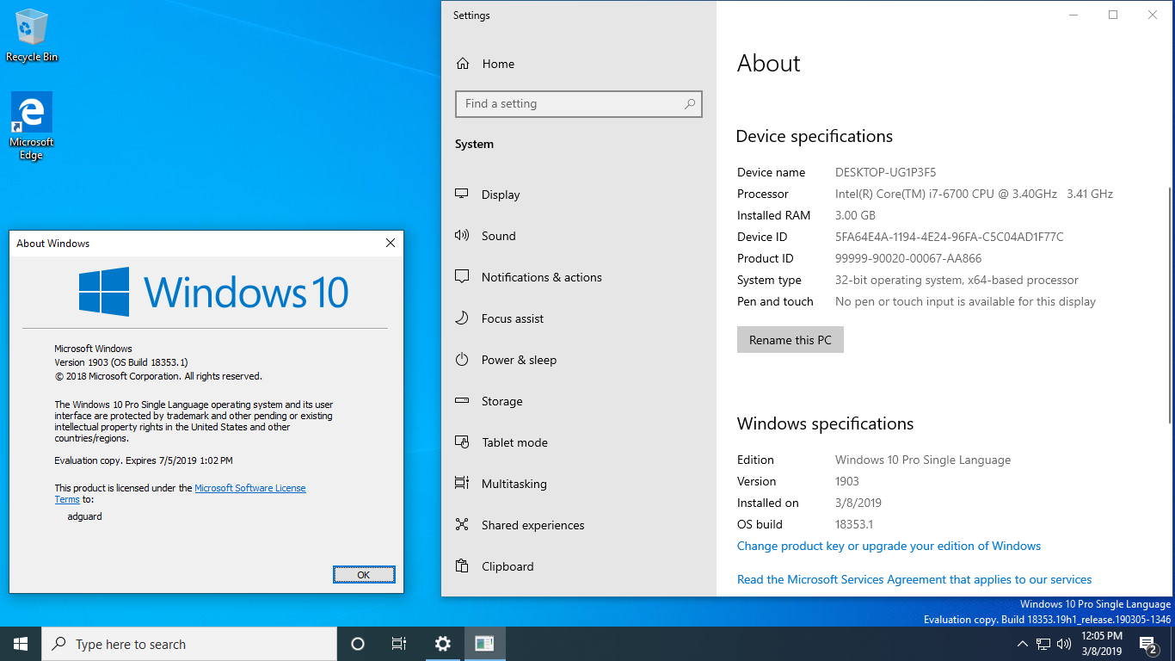This screenshot has height=661, width=1175.
Task: Click the taskbar Type here to search box
Action: pos(189,644)
